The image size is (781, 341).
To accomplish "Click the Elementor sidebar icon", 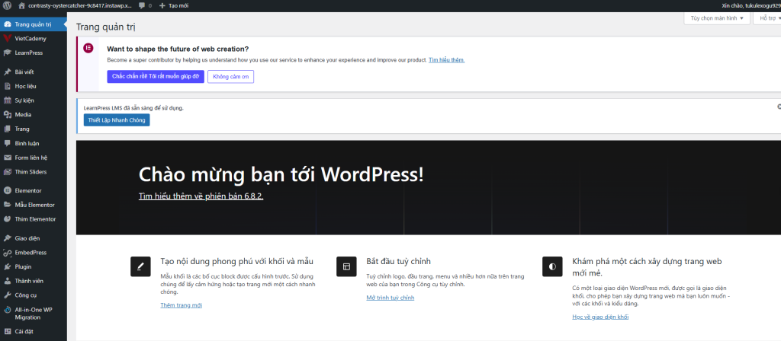I will tap(7, 190).
